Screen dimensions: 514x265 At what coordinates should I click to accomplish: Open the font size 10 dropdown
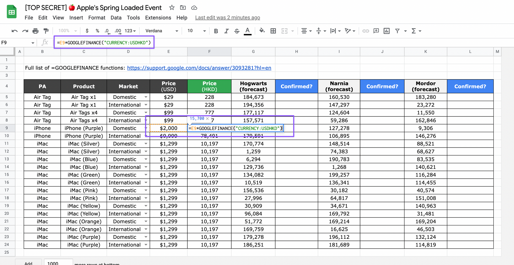tap(197, 31)
